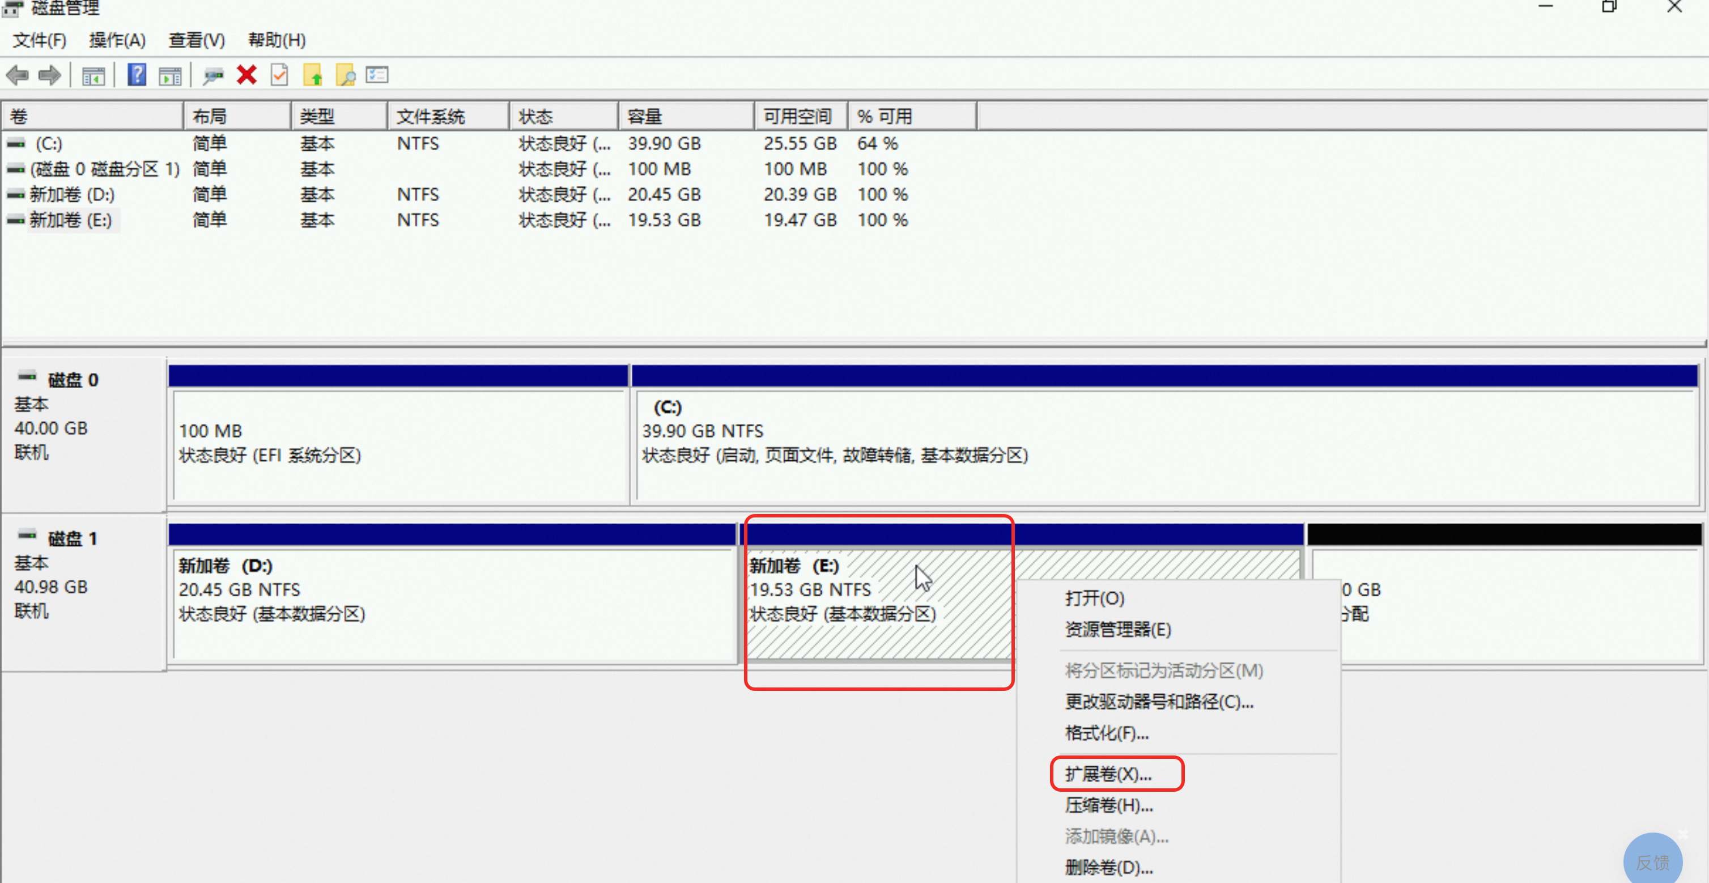Click the yellow folder up-arrow icon
The width and height of the screenshot is (1709, 883).
(312, 75)
